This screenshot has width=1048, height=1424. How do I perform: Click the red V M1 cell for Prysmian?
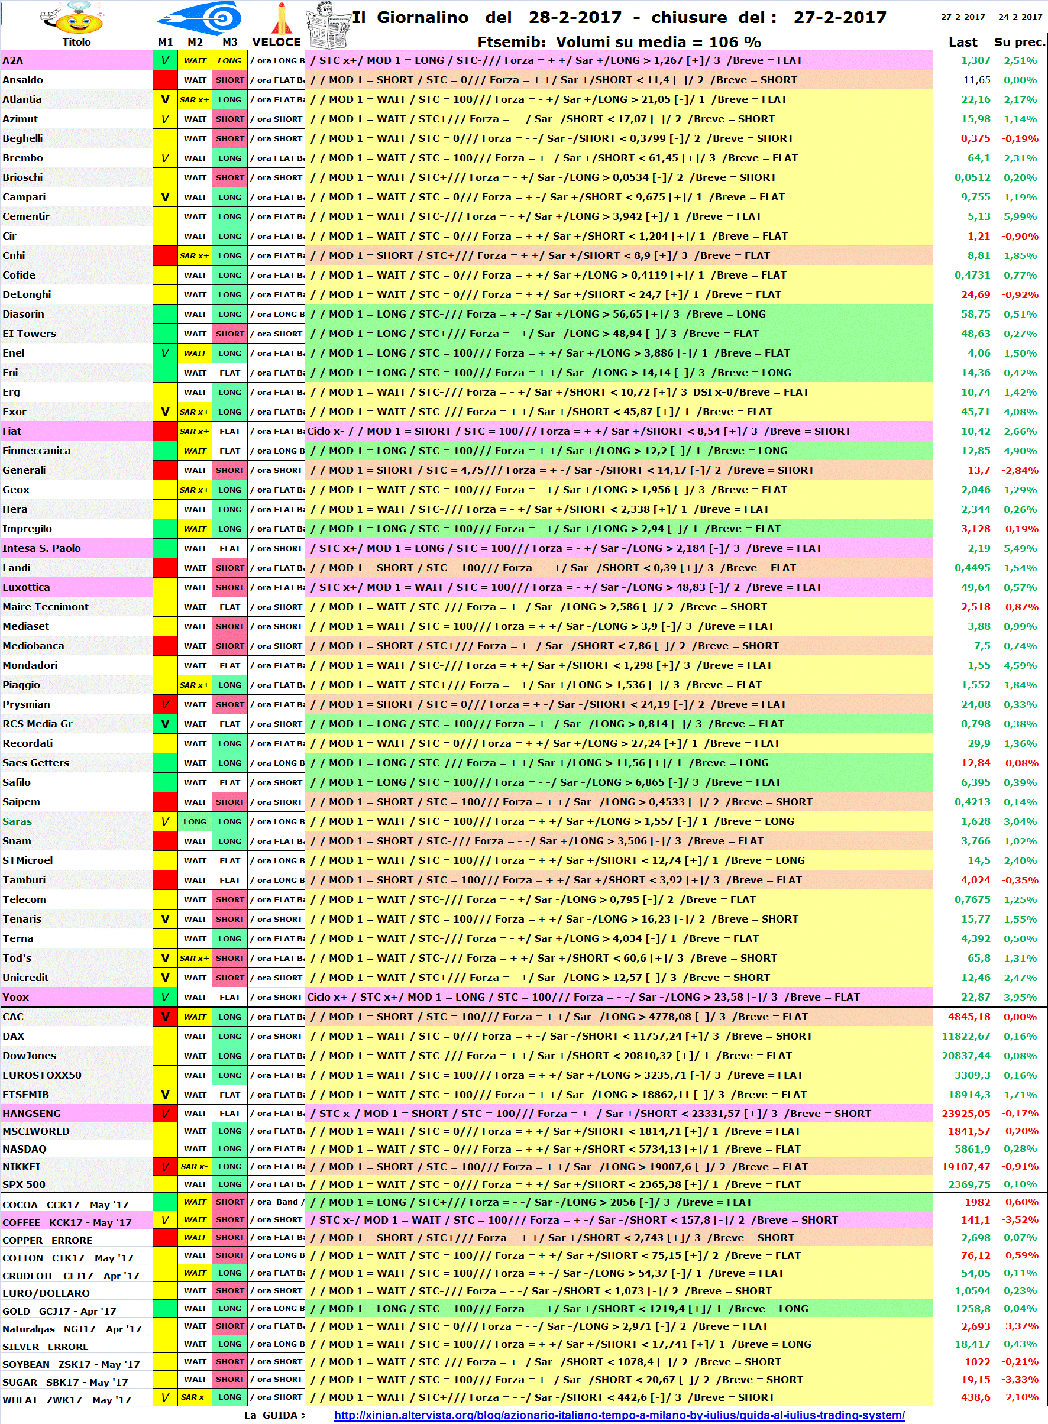tap(165, 704)
